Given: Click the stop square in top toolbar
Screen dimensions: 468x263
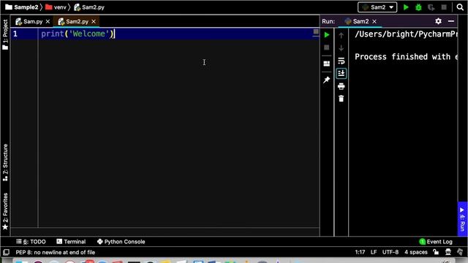Looking at the screenshot, I should click(x=444, y=7).
